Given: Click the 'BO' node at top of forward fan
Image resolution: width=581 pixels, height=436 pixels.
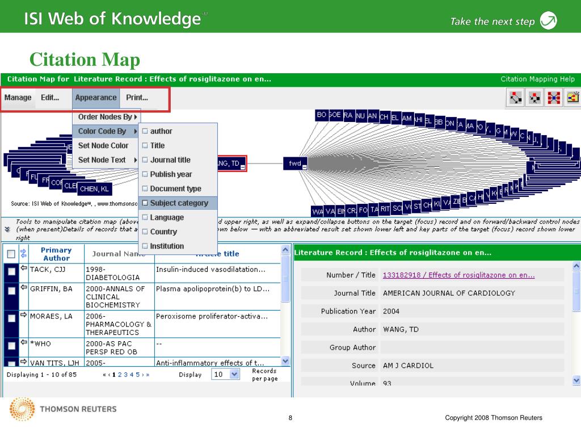Looking at the screenshot, I should (321, 115).
